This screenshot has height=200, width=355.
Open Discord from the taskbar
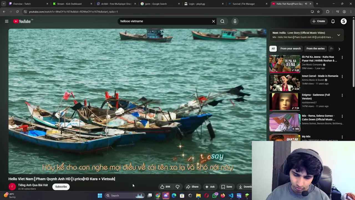coord(166,196)
